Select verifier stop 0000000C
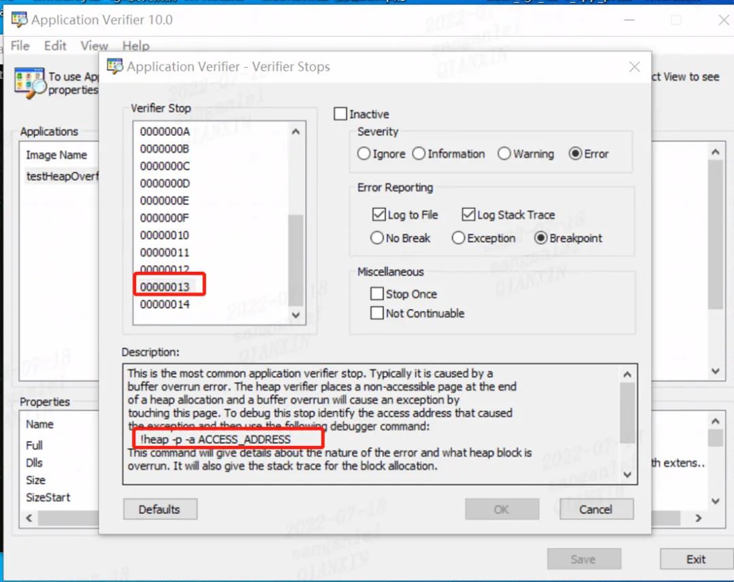The width and height of the screenshot is (734, 582). point(164,166)
